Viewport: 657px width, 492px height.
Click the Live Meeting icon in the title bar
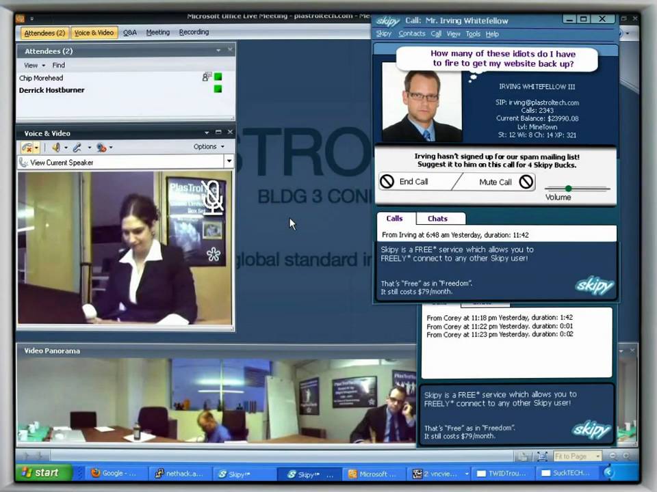20,18
